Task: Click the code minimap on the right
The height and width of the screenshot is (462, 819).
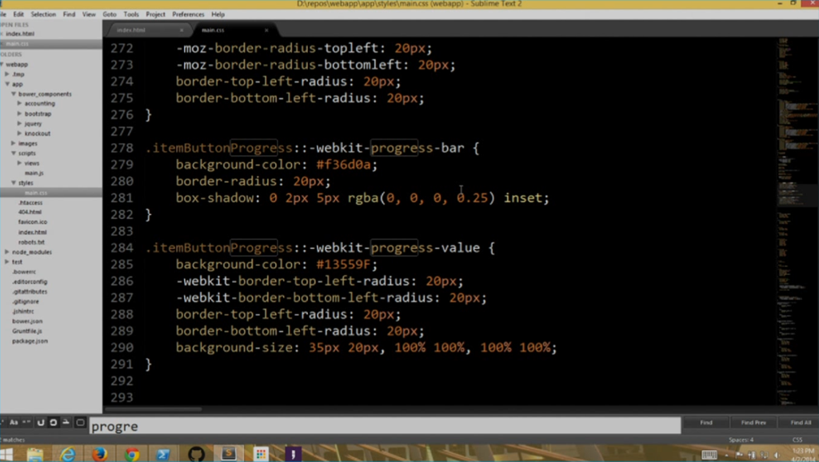Action: (x=797, y=222)
